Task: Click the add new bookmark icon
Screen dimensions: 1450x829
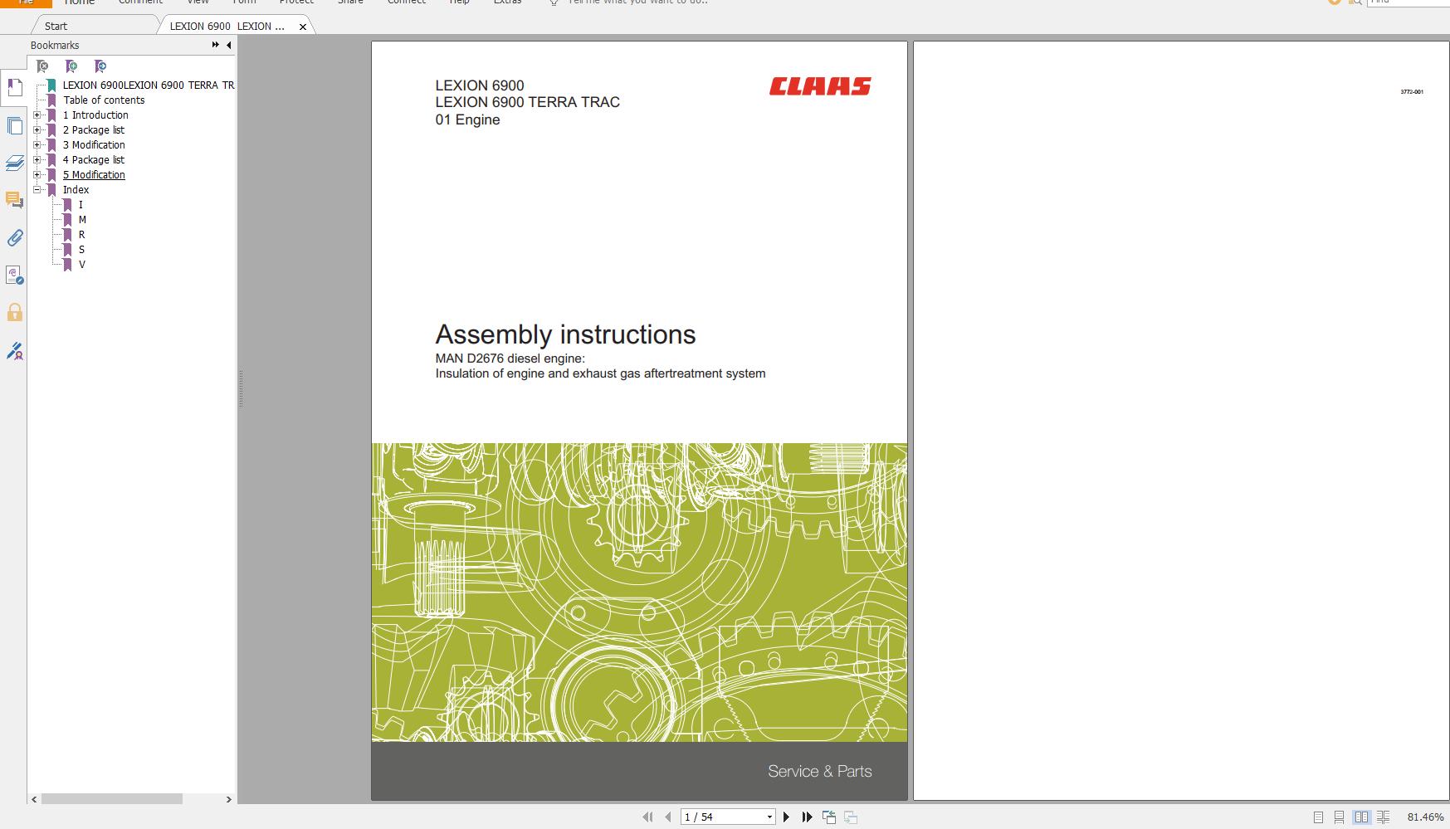Action: coord(71,66)
